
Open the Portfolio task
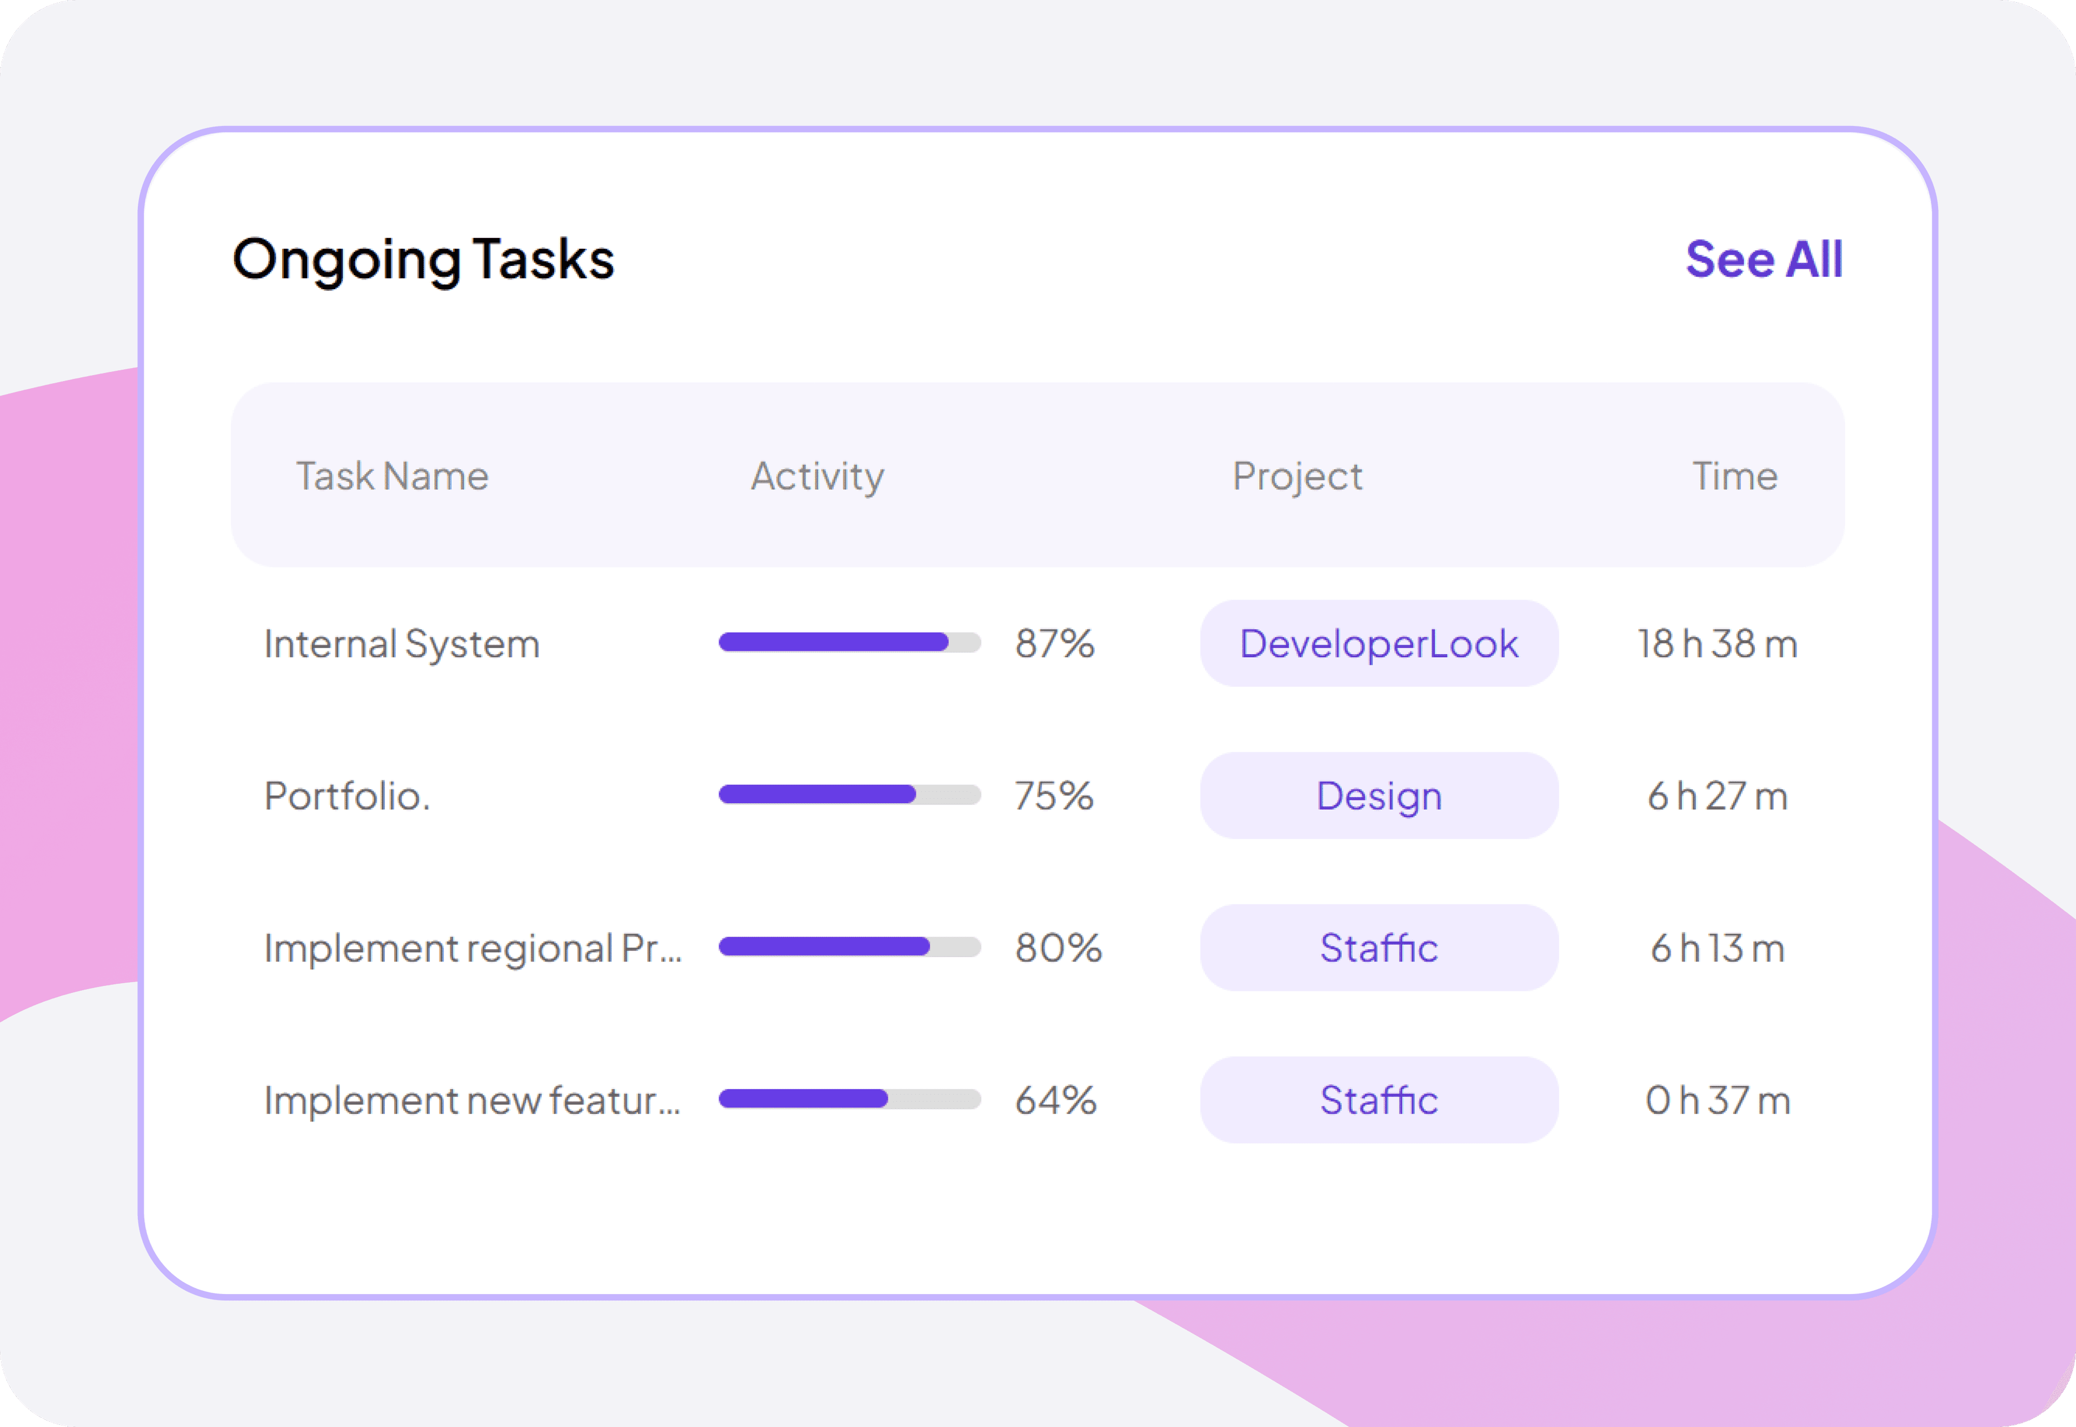click(x=347, y=795)
